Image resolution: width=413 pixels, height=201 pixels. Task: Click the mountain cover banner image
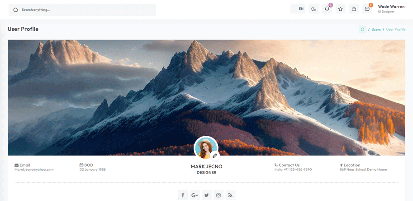pyautogui.click(x=206, y=97)
